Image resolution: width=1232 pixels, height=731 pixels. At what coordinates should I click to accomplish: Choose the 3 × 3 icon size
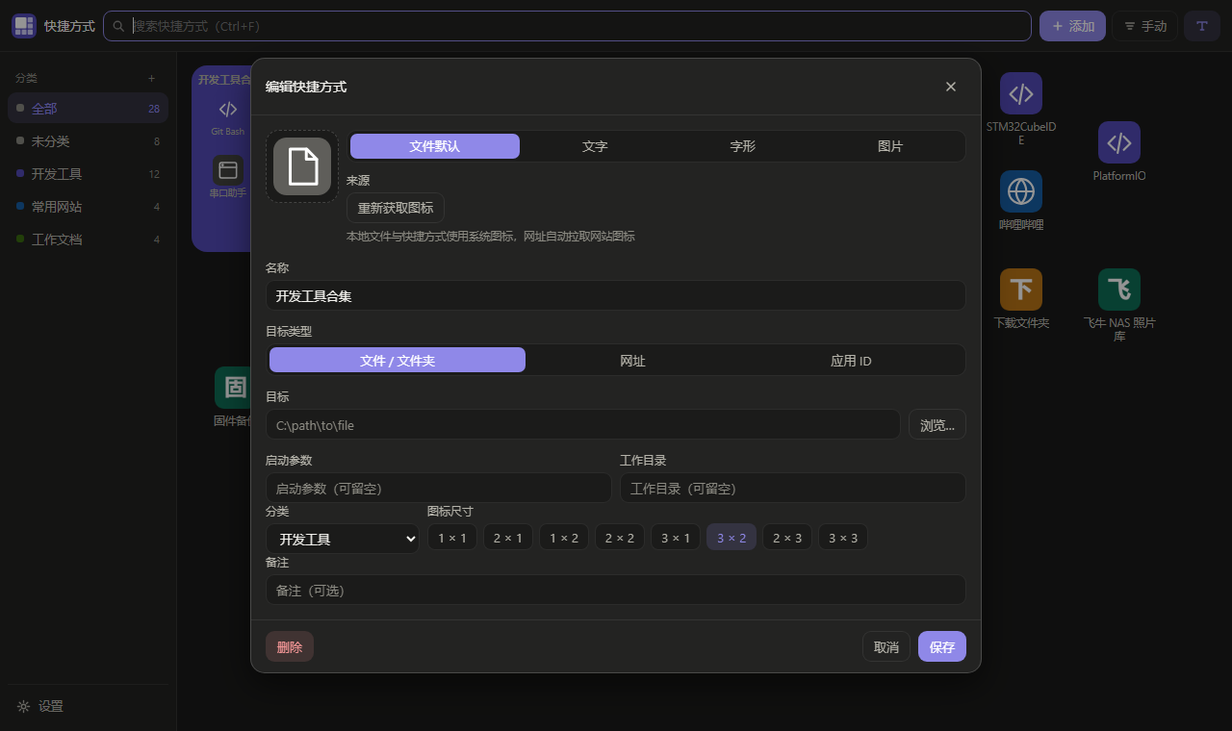pos(843,538)
